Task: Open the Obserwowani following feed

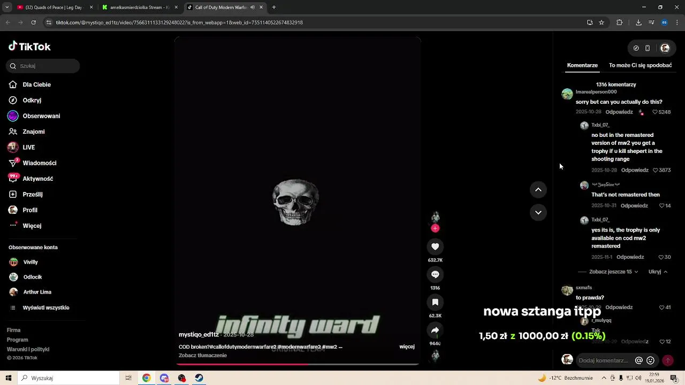Action: 34,116
